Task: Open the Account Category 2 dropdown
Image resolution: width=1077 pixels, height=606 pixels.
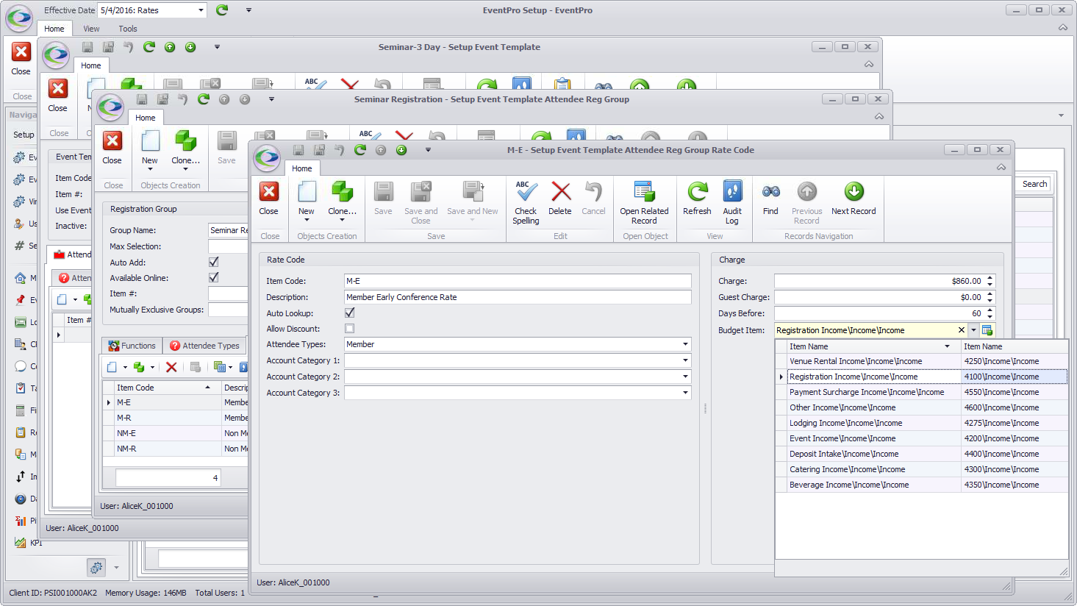Action: pyautogui.click(x=685, y=377)
